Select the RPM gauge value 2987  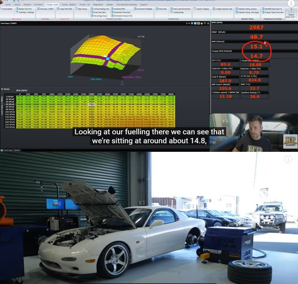[256, 28]
